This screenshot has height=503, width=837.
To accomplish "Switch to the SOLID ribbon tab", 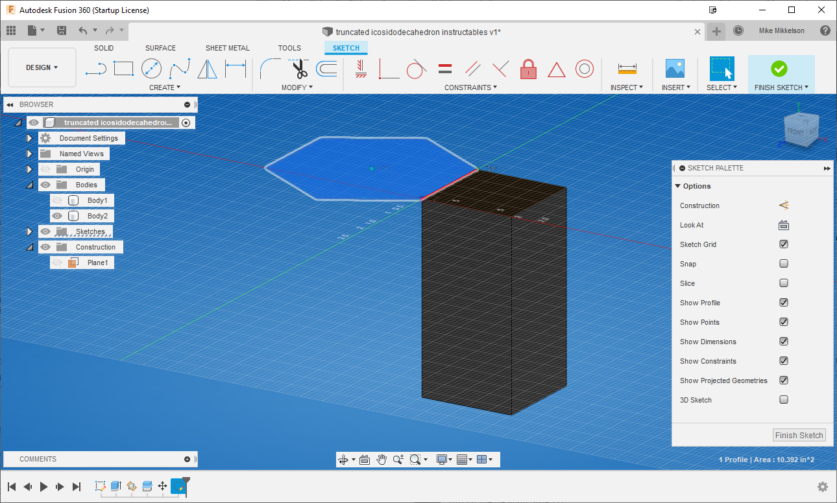I will [104, 47].
